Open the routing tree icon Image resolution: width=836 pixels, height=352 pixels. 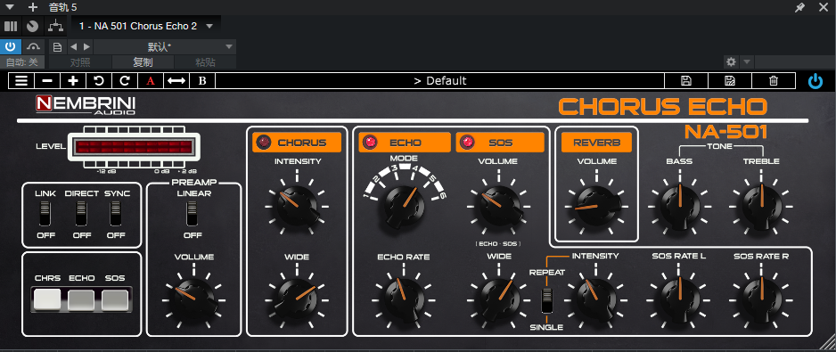55,26
